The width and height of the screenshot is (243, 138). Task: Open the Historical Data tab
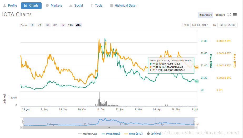coord(122,6)
